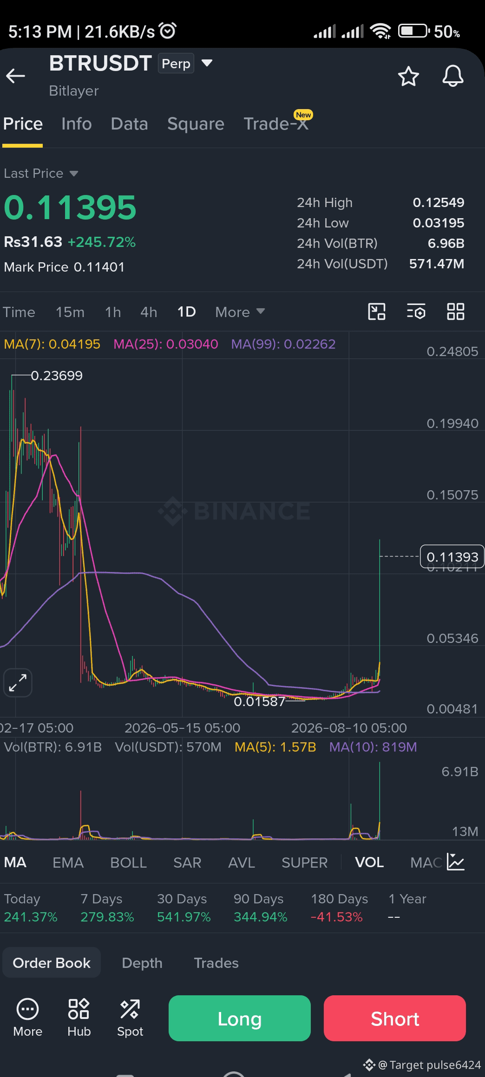Tap the MA(99) indicator value

[x=283, y=344]
